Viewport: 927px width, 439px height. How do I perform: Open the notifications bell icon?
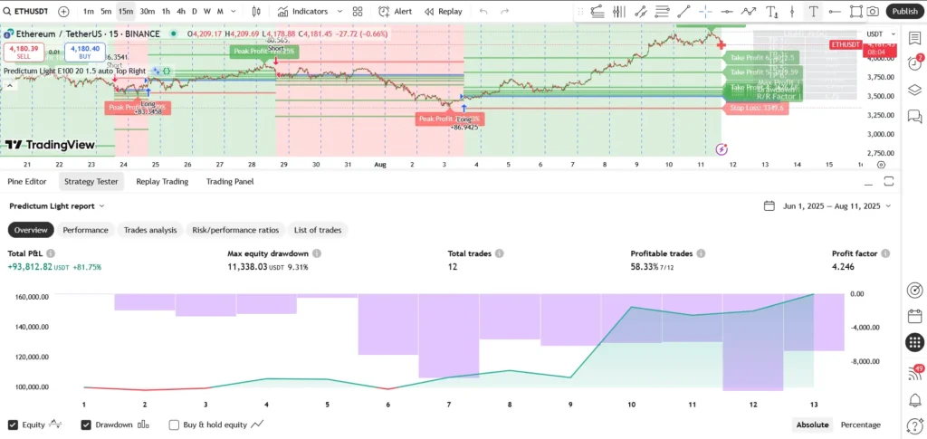point(914,400)
